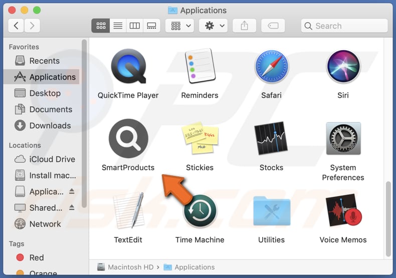Click the Time Machine icon
The height and width of the screenshot is (278, 396).
[x=200, y=211]
